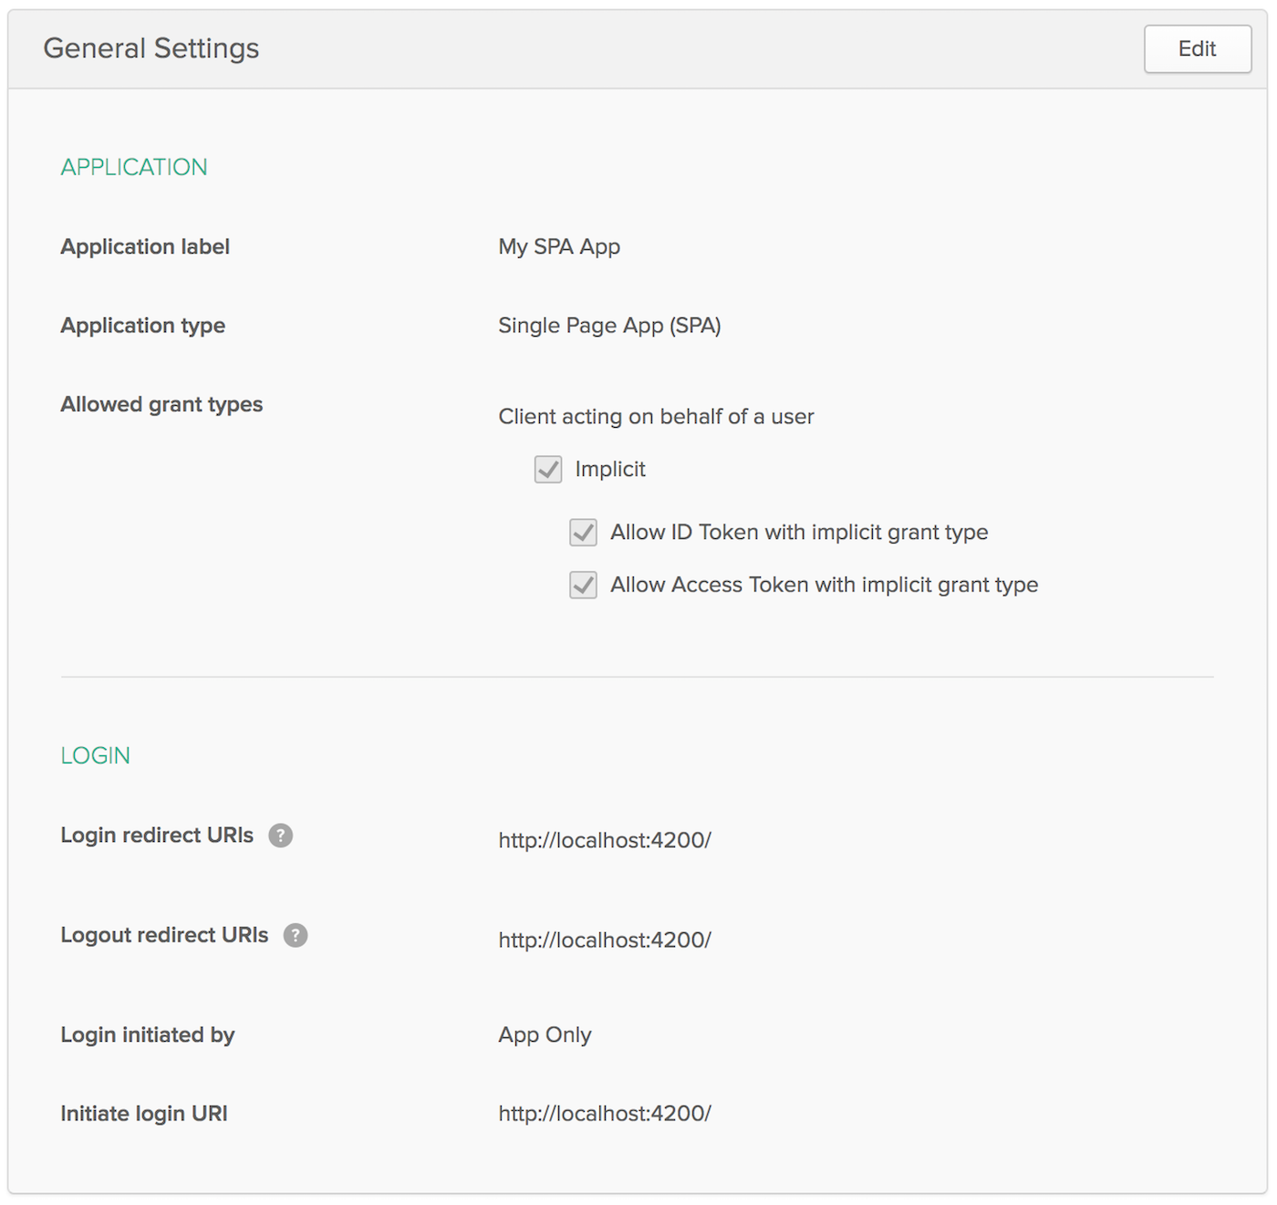Uncheck Allow ID Token with implicit grant
Viewport: 1277px width, 1205px height.
(584, 533)
